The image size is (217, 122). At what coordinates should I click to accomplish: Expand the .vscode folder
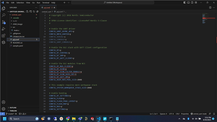[x=11, y=18]
